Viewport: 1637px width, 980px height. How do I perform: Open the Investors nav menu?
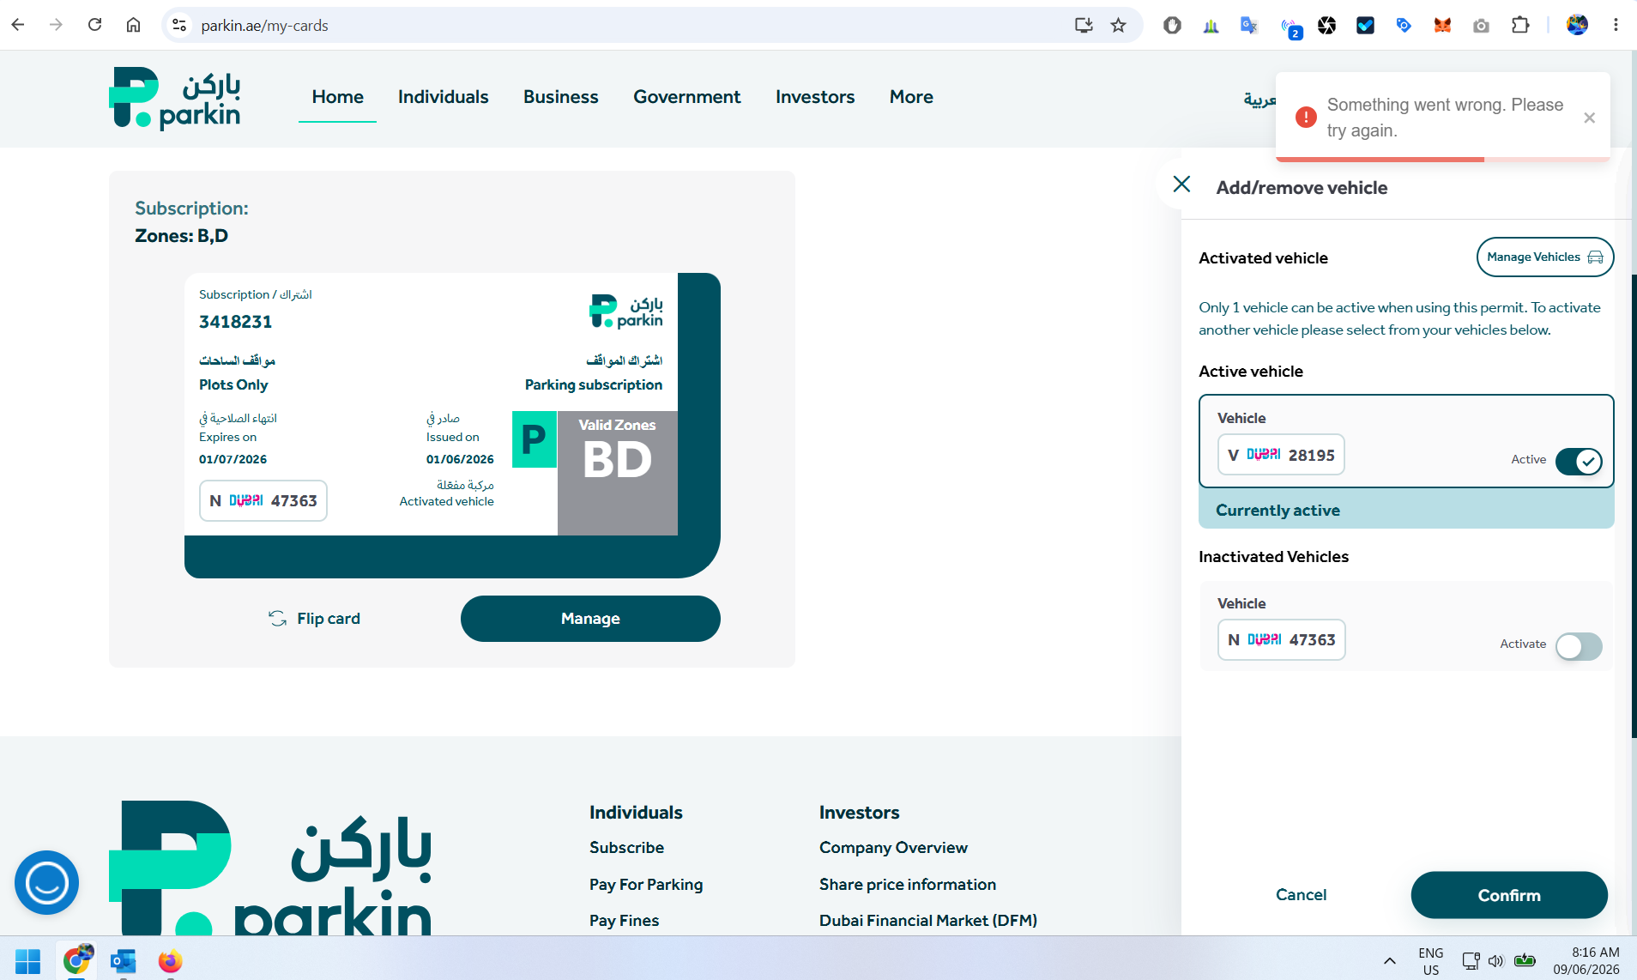[815, 97]
